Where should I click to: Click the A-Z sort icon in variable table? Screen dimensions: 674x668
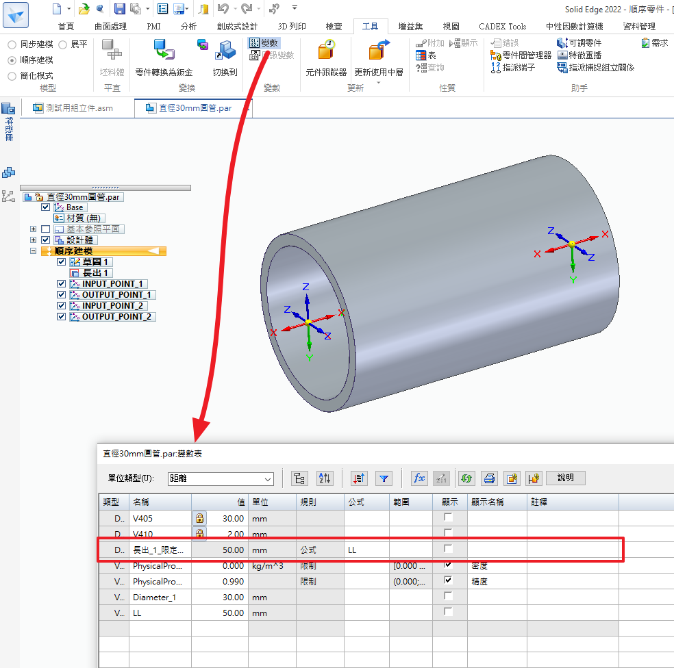325,478
